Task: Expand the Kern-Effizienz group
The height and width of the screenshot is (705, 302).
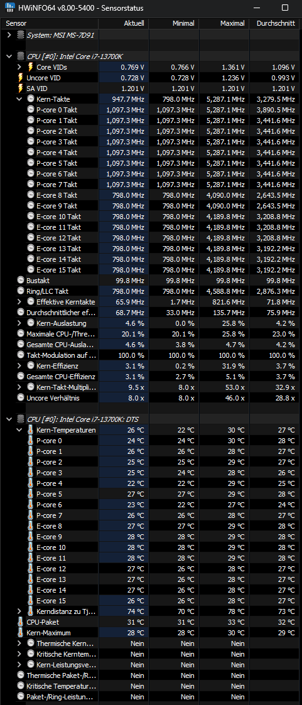Action: pyautogui.click(x=19, y=365)
